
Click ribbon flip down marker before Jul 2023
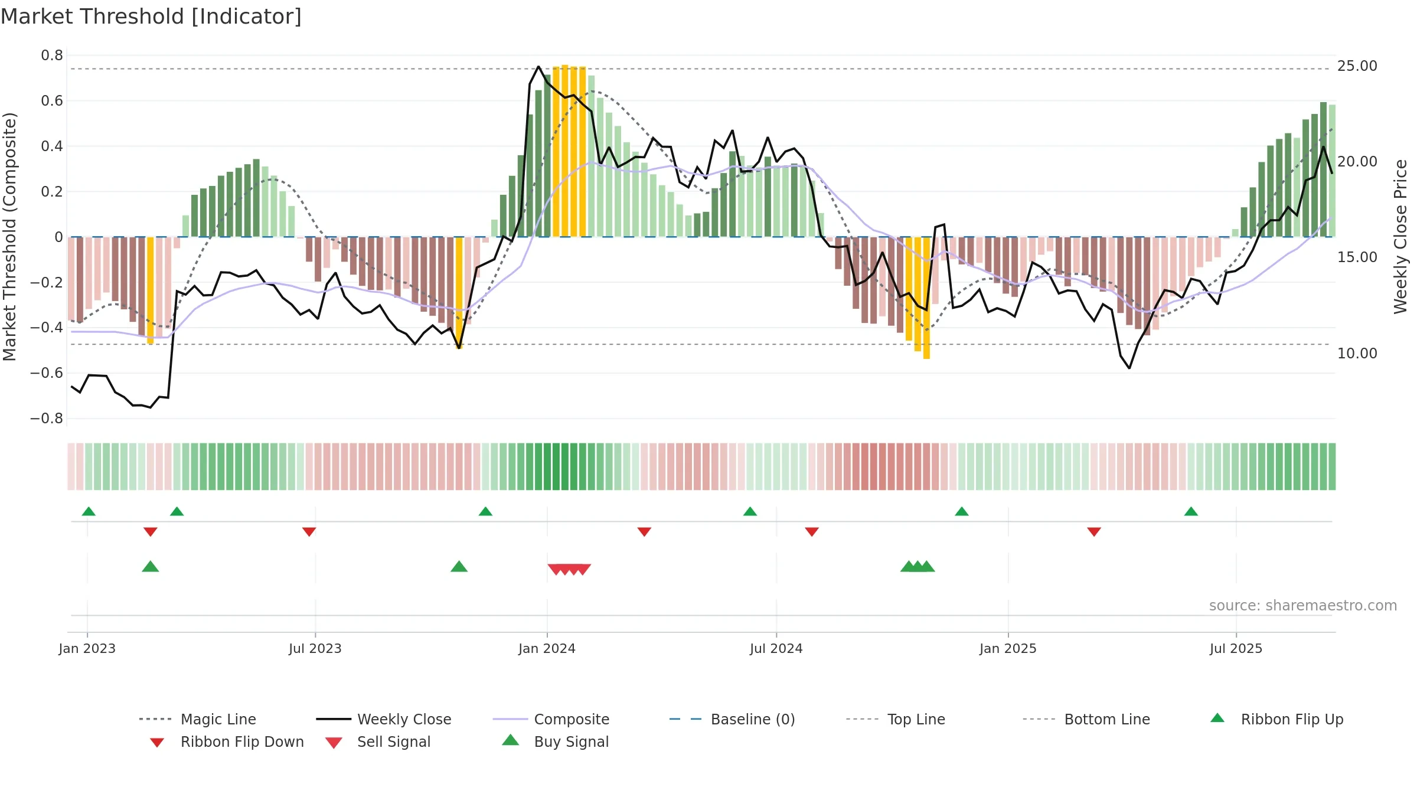tap(309, 532)
